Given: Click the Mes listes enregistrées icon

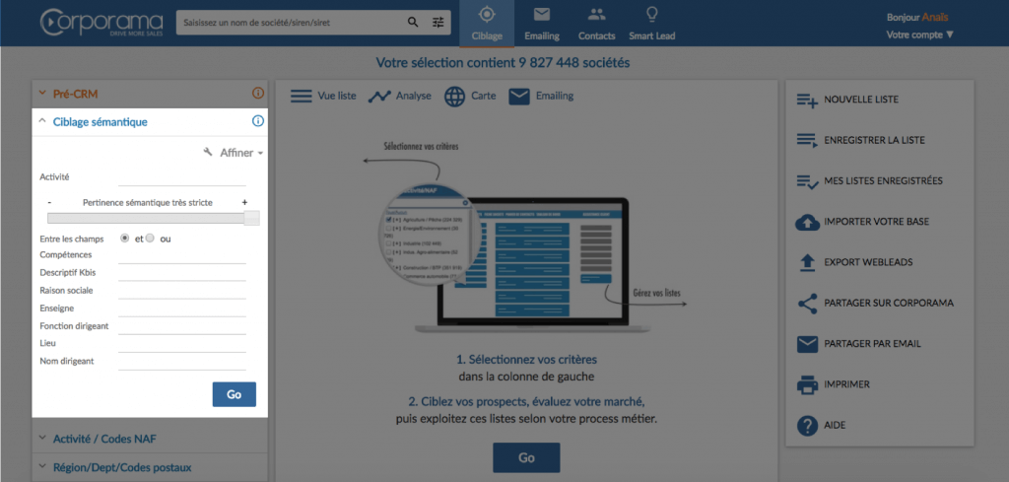Looking at the screenshot, I should 807,181.
